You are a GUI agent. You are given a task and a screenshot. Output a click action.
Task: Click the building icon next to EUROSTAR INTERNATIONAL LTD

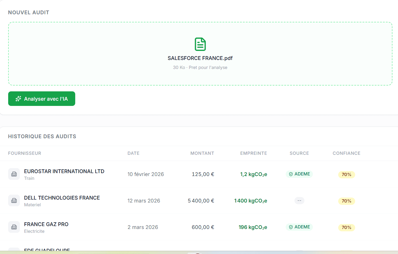pyautogui.click(x=14, y=174)
